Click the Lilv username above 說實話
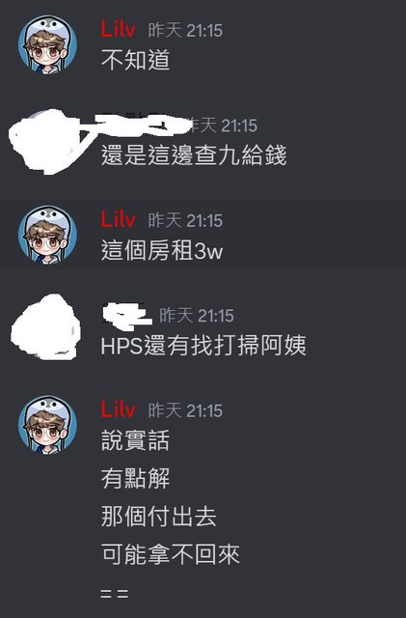 (119, 409)
